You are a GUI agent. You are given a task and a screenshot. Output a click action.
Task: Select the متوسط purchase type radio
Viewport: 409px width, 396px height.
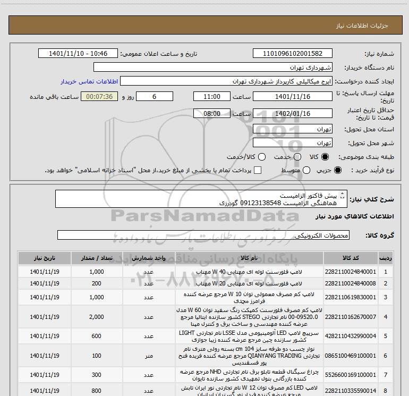306,171
